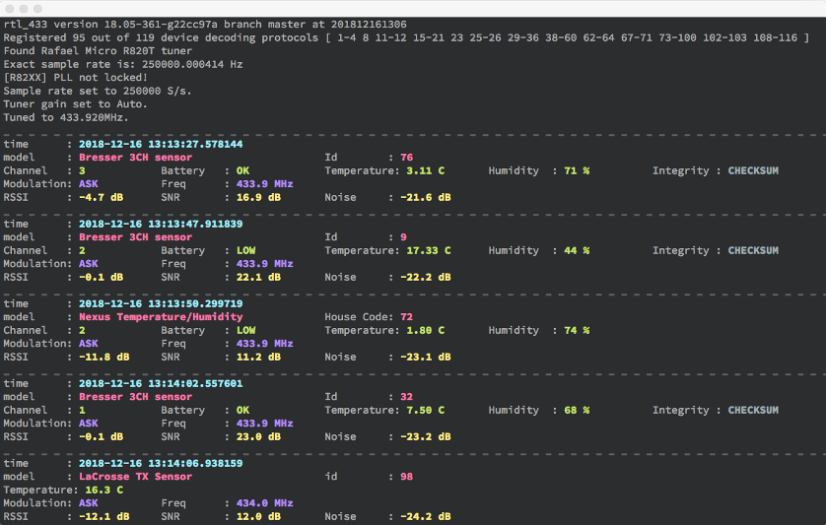The width and height of the screenshot is (826, 525).
Task: Click the gray zoom window button
Action: 37,7
